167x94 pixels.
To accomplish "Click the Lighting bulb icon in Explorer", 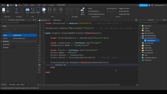I will [143, 31].
